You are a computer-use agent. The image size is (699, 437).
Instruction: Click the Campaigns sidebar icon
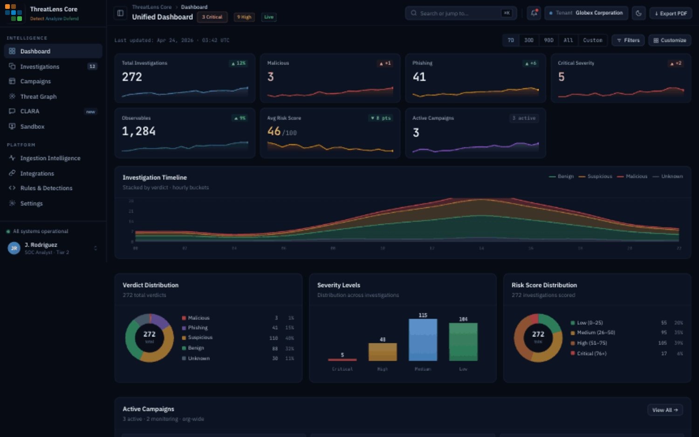click(12, 82)
